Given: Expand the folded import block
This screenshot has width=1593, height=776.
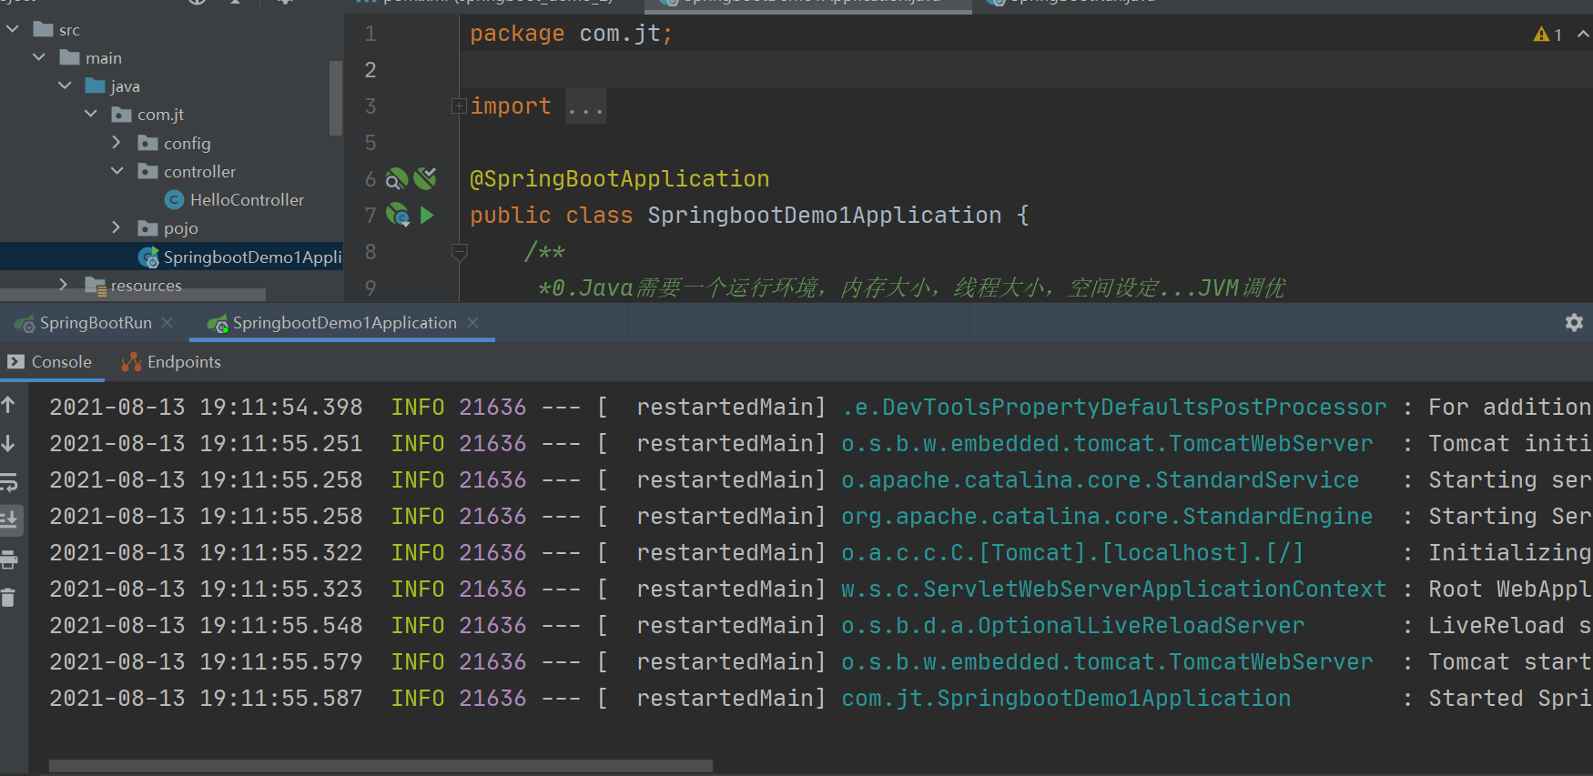Looking at the screenshot, I should (x=460, y=106).
